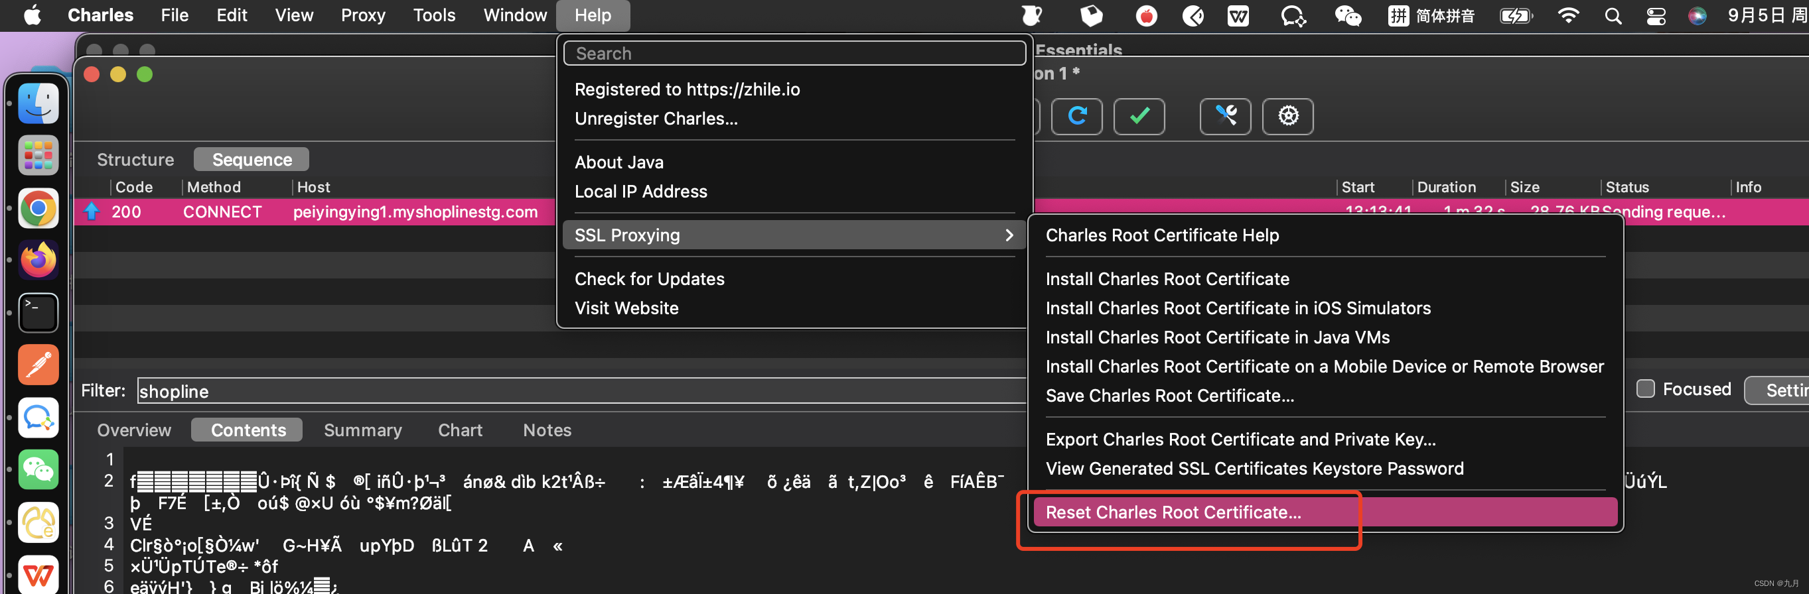Expand the SSL Proxying submenu arrow

(1009, 235)
